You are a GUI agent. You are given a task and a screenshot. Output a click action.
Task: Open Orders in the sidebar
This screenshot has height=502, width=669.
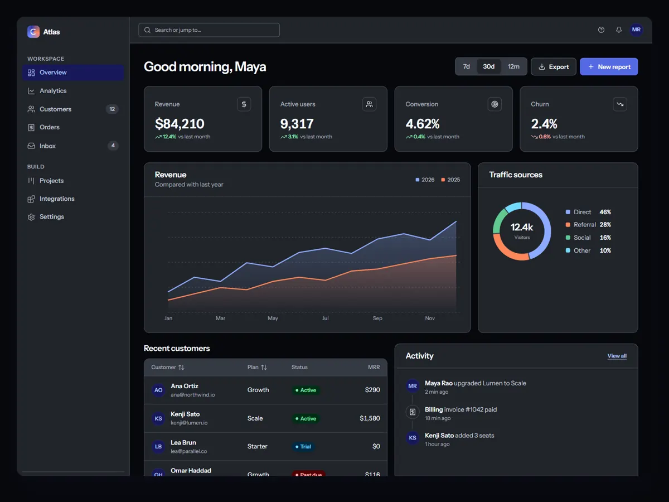(73, 127)
